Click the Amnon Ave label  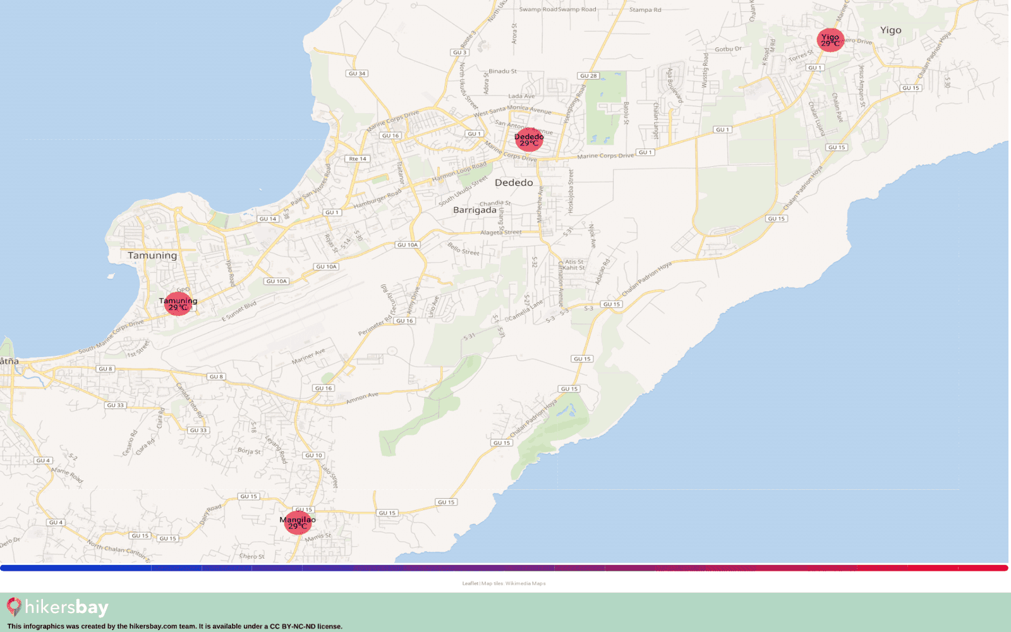point(362,398)
